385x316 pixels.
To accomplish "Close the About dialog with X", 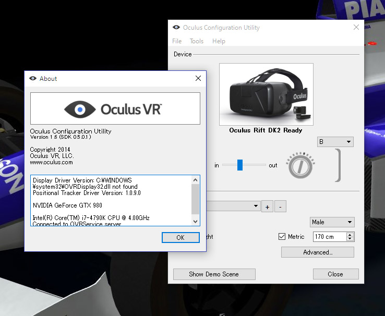I will (x=198, y=79).
